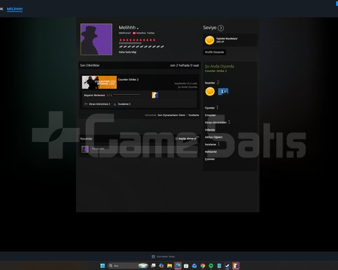
Task: Click the 'Başarım İlerlemesi' label
Action: 95,95
